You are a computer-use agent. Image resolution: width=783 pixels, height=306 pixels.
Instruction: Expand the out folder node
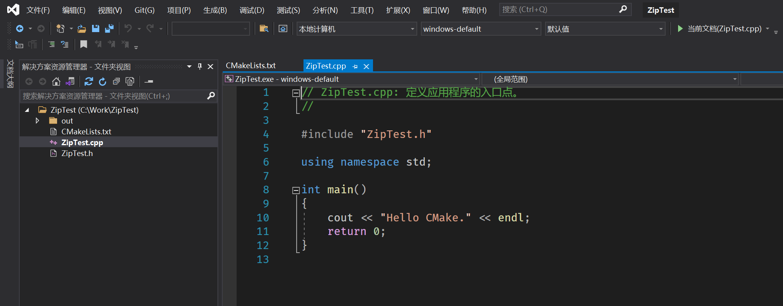coord(37,121)
